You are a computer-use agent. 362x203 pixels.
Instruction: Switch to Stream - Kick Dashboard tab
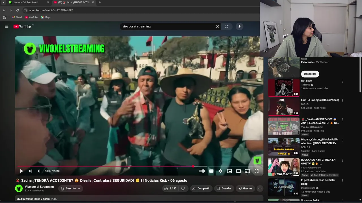click(x=25, y=2)
